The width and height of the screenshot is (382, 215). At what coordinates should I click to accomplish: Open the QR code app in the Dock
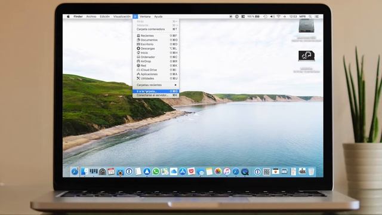[x=267, y=171]
